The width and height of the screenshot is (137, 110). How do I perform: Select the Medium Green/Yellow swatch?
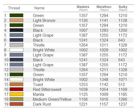pos(16,99)
